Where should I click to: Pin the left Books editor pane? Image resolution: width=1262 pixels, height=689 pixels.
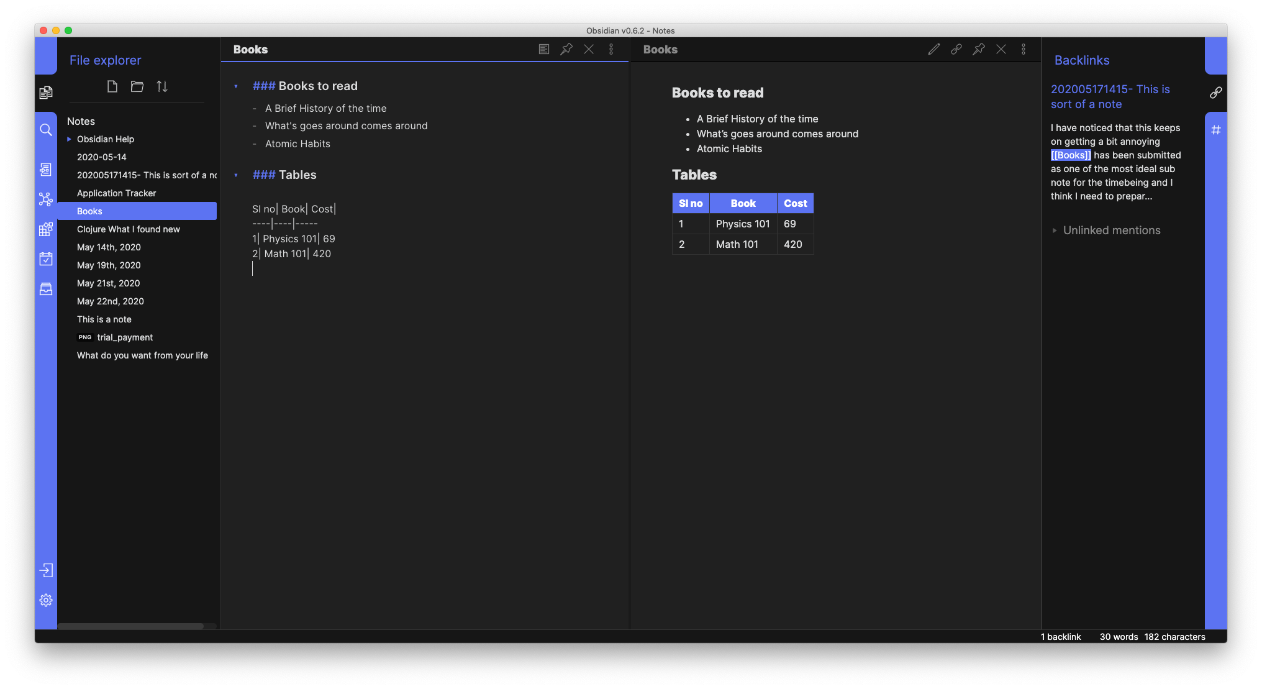tap(566, 49)
